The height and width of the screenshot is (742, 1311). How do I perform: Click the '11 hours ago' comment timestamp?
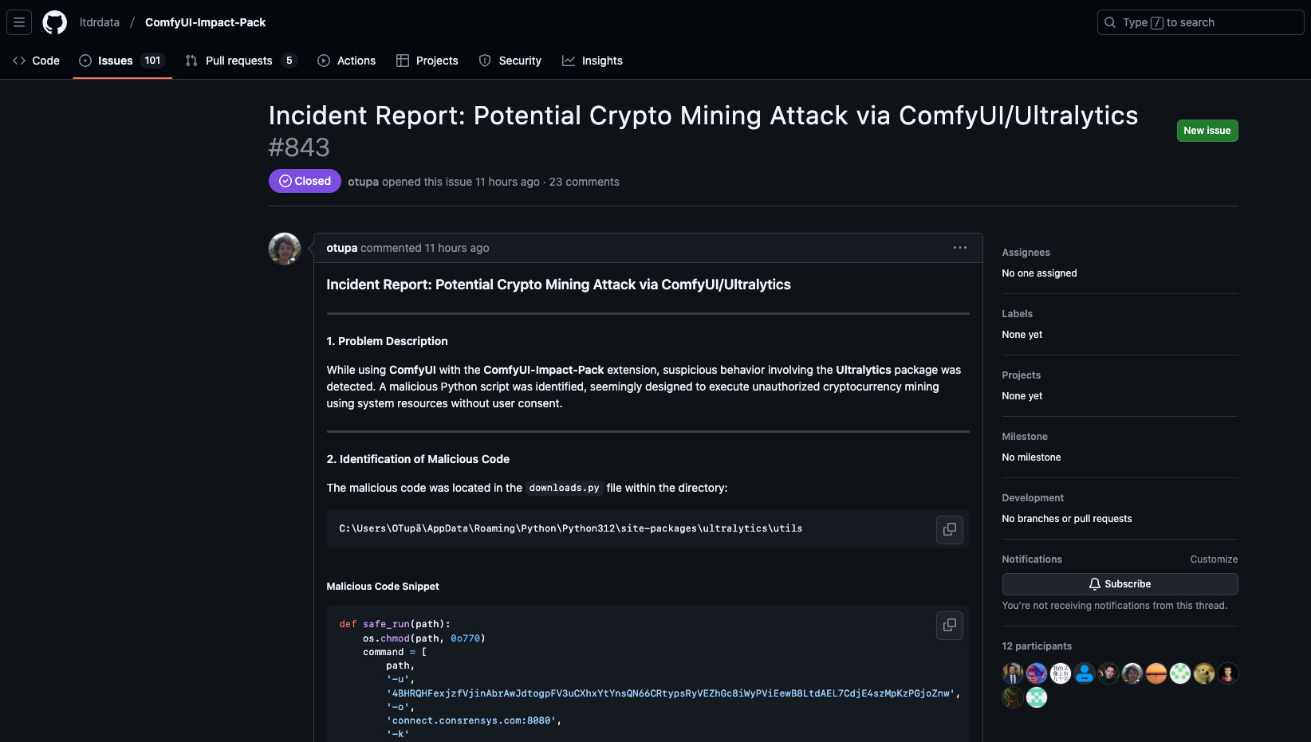457,248
